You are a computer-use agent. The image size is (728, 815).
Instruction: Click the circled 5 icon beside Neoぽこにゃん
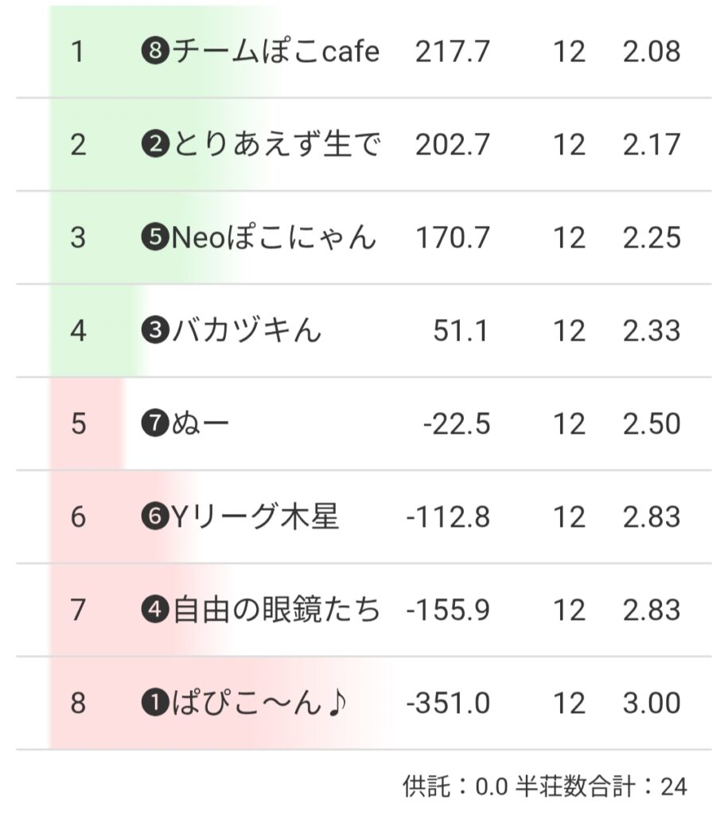point(154,237)
